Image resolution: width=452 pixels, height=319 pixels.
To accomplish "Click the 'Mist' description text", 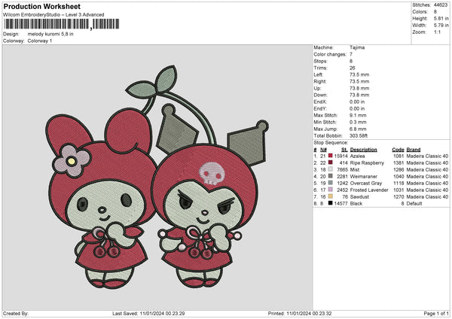I will click(355, 169).
